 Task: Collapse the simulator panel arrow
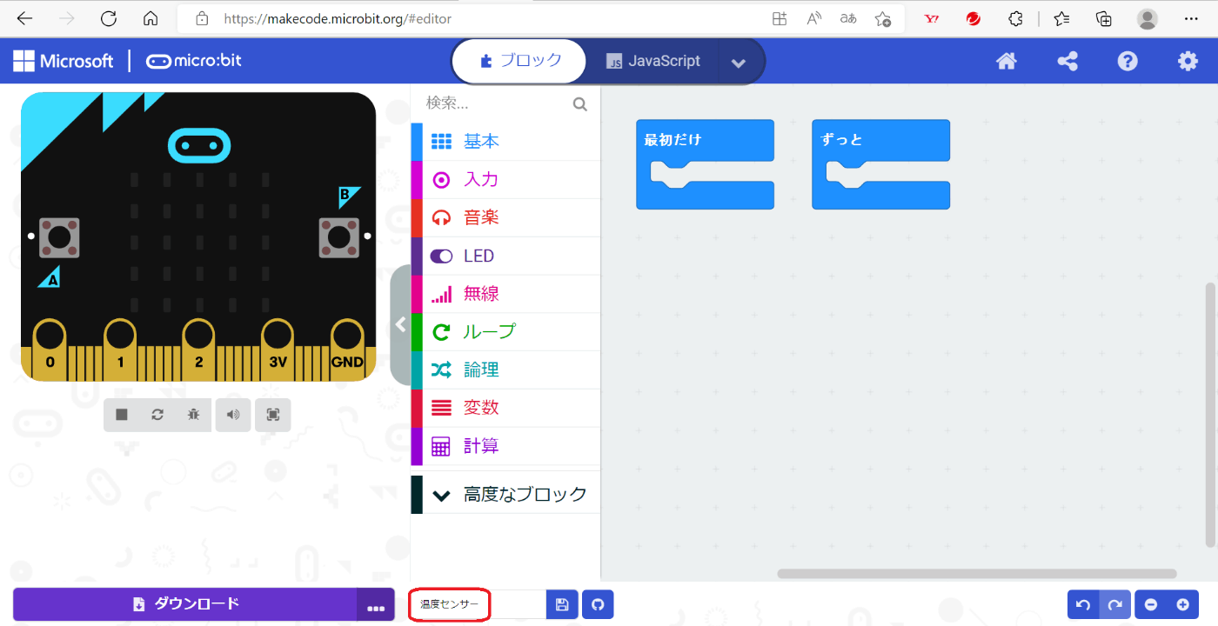click(x=400, y=324)
